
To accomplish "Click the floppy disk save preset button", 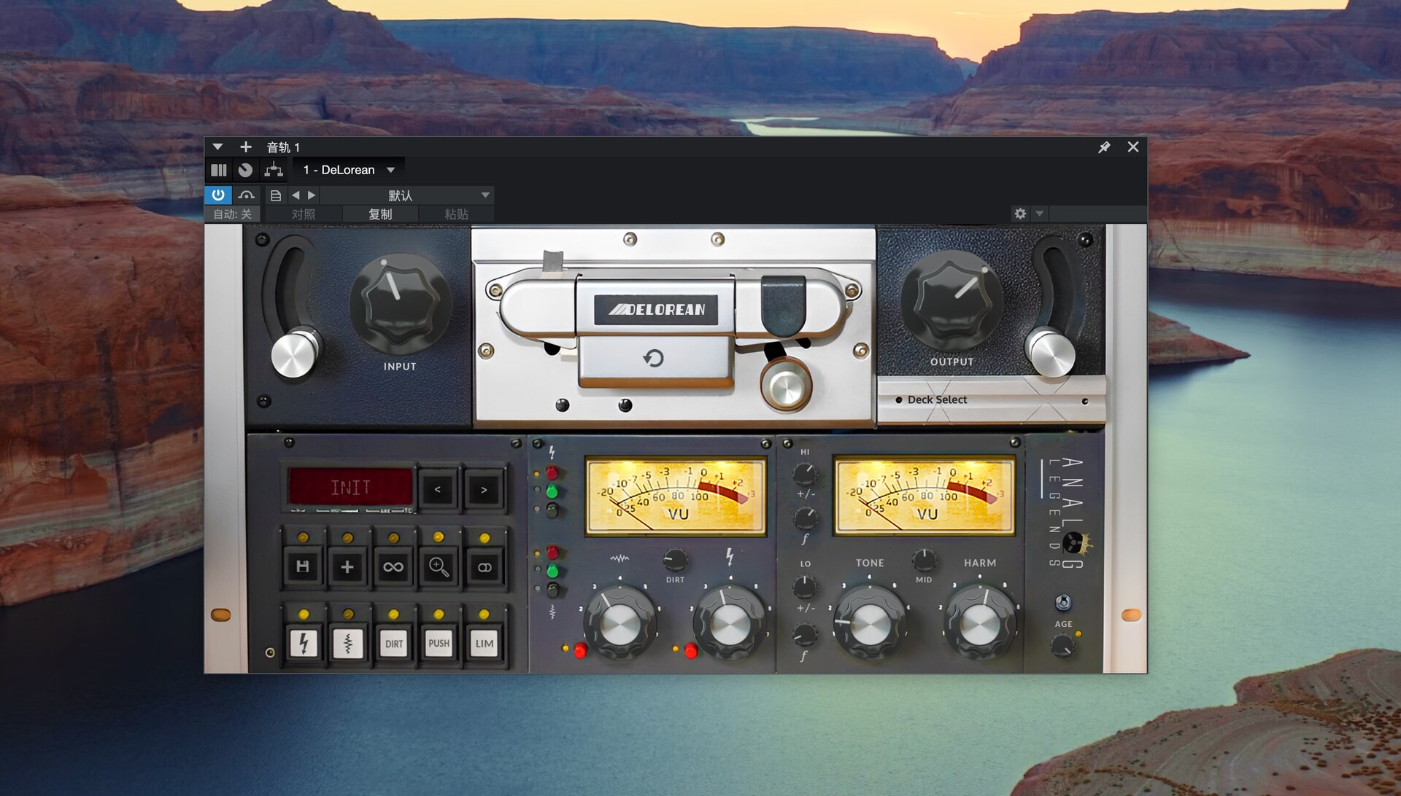I will click(303, 567).
